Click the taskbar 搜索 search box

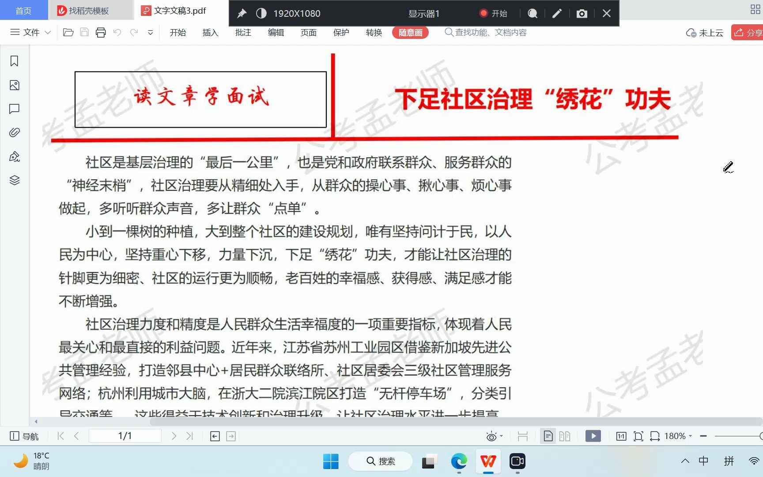coord(381,462)
